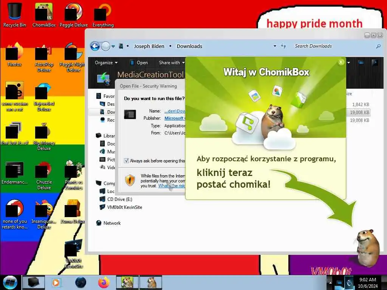
Task: Click the Microsoft publisher link
Action: (175, 118)
